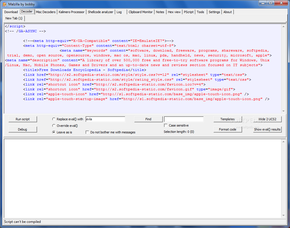Switch to Hex view tab
The height and width of the screenshot is (228, 290).
[x=174, y=12]
